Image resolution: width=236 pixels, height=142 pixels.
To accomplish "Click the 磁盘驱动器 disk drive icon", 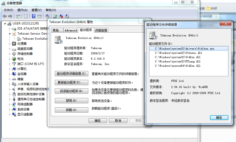I will (14, 49).
